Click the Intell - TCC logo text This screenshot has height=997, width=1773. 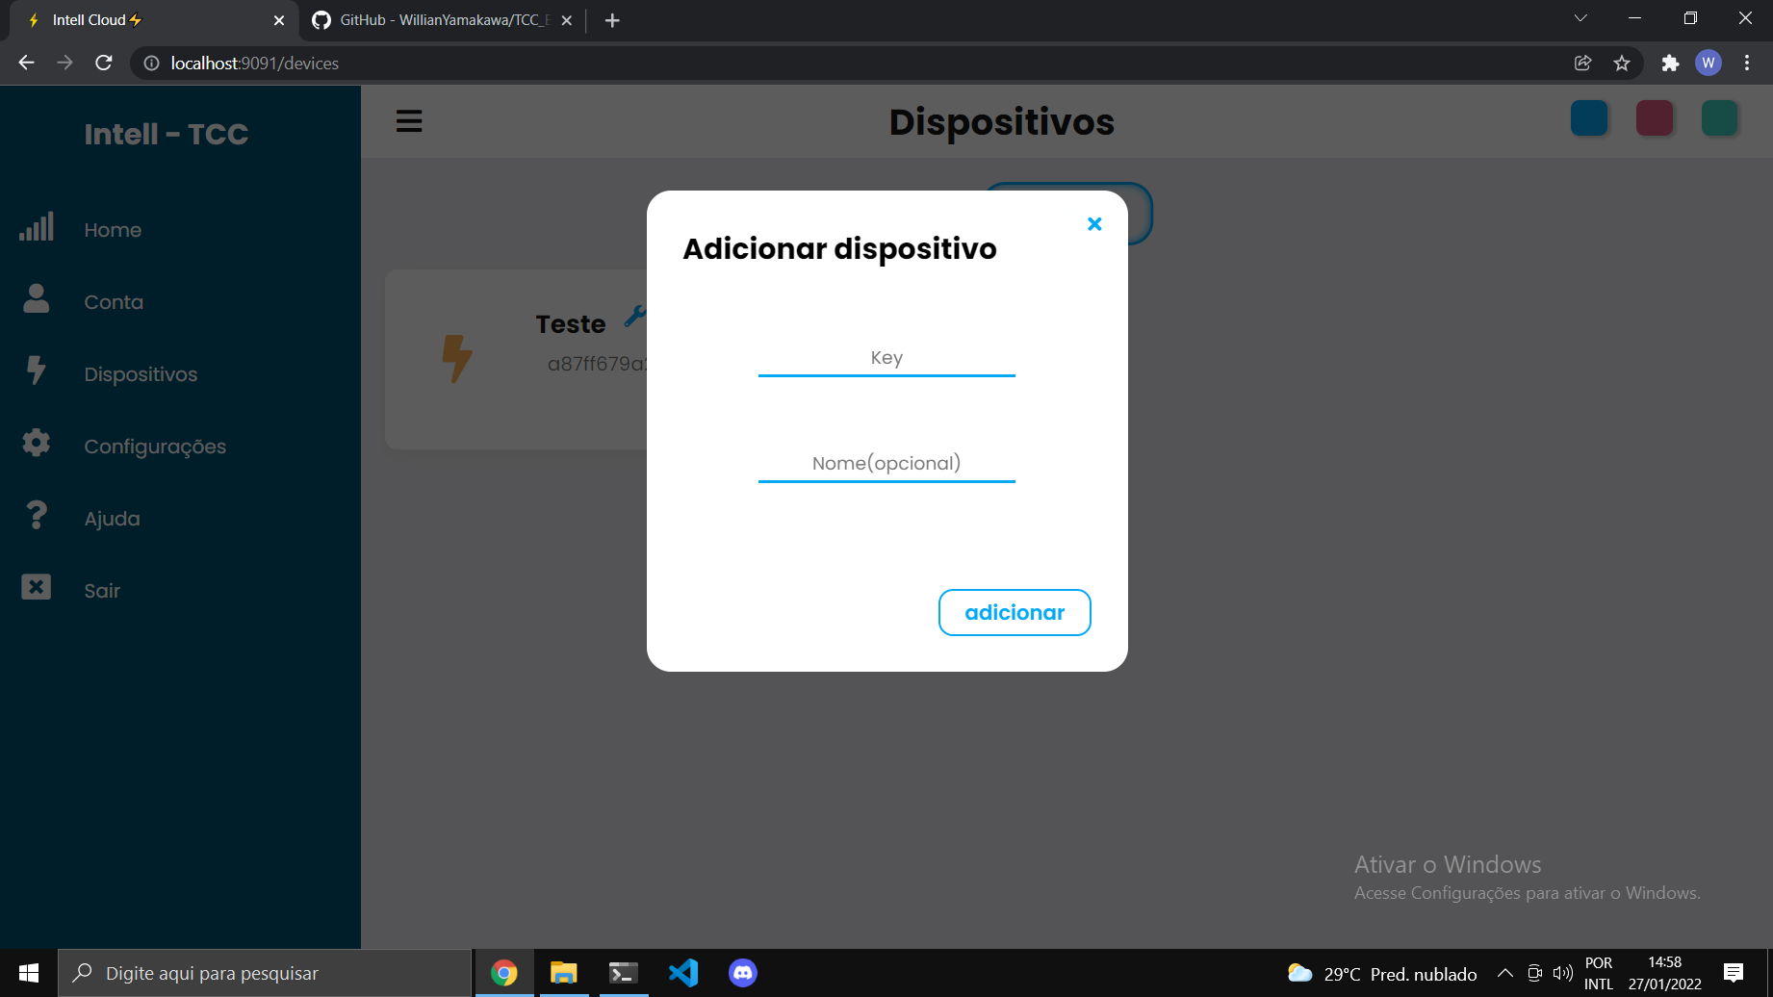167,134
